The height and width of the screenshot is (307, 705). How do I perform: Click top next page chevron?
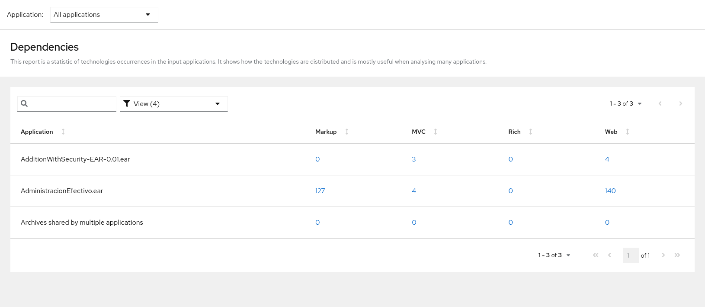(x=680, y=103)
